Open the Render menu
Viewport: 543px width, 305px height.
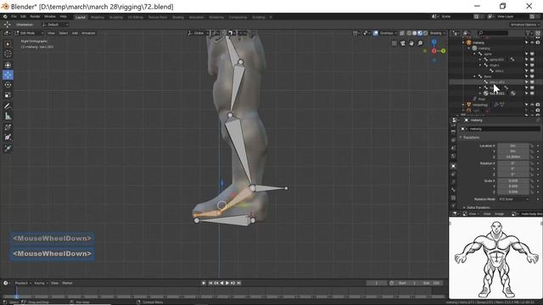pyautogui.click(x=35, y=17)
